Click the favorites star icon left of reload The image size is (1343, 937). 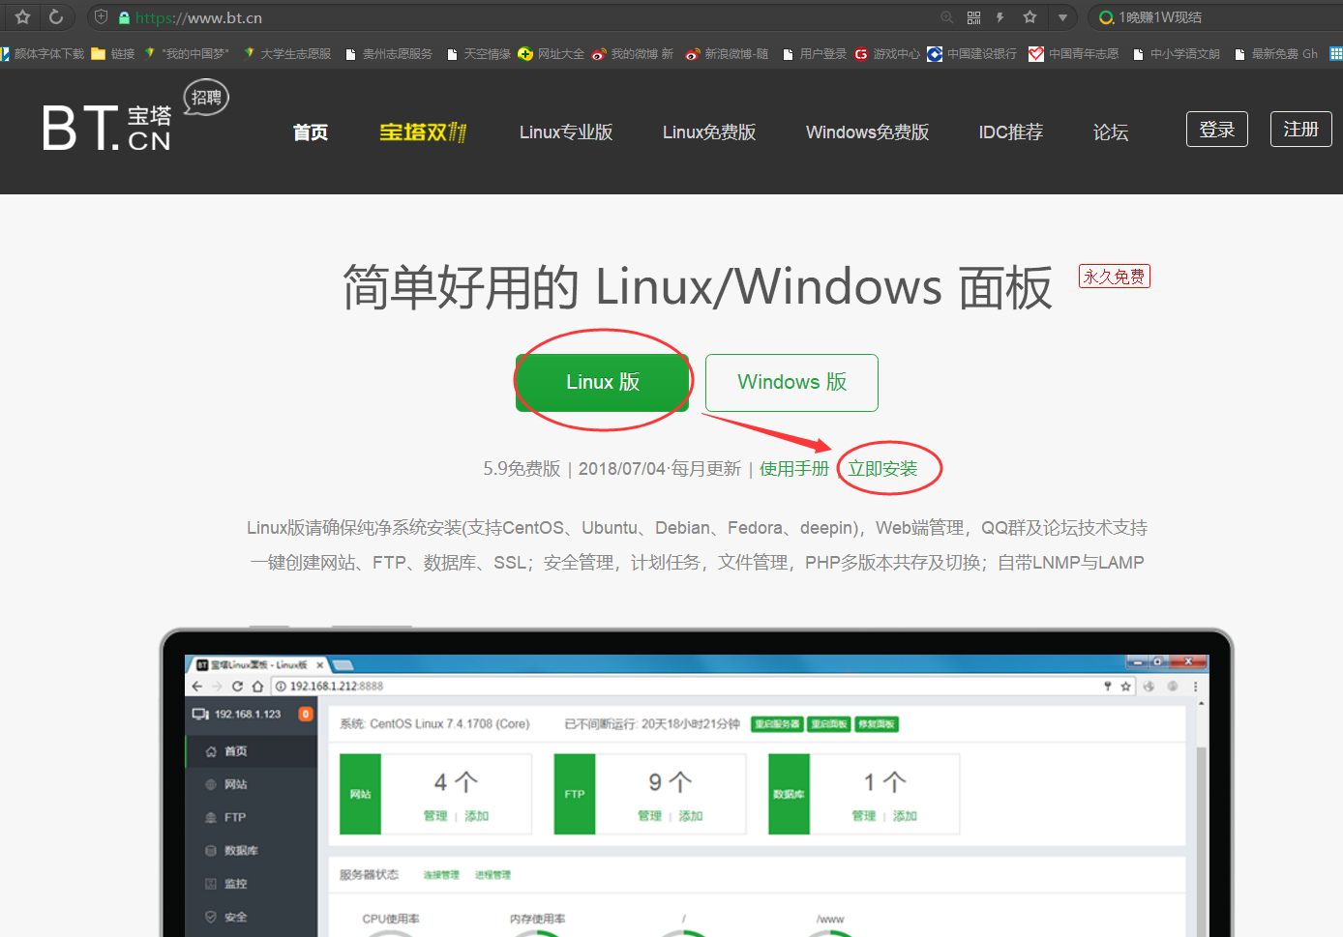pyautogui.click(x=22, y=17)
